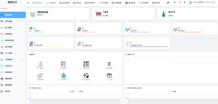The height and width of the screenshot is (104, 218).
Task: Expand announcement item 1 under 最新公告
Action: [171, 59]
